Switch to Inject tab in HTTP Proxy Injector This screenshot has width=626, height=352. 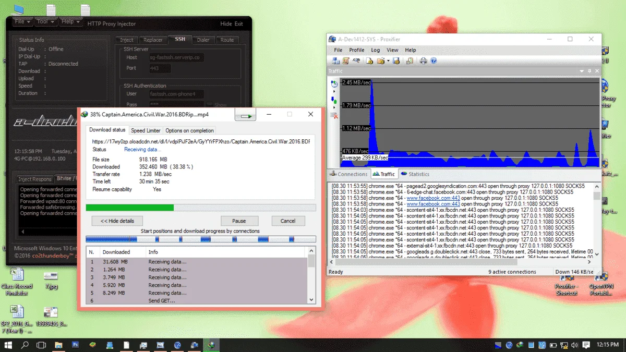127,40
